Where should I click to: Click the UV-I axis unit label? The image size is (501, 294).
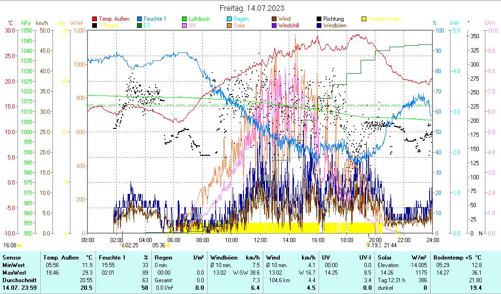point(490,23)
